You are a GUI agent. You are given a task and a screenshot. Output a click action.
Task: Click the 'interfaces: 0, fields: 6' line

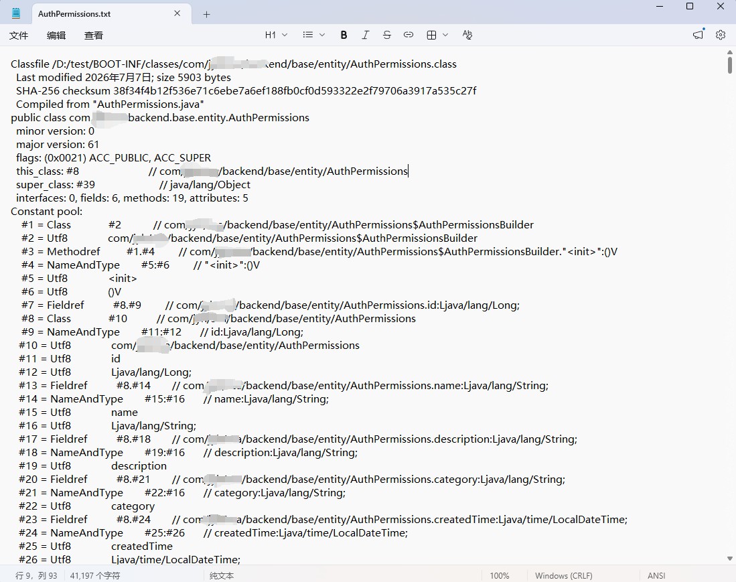[132, 198]
